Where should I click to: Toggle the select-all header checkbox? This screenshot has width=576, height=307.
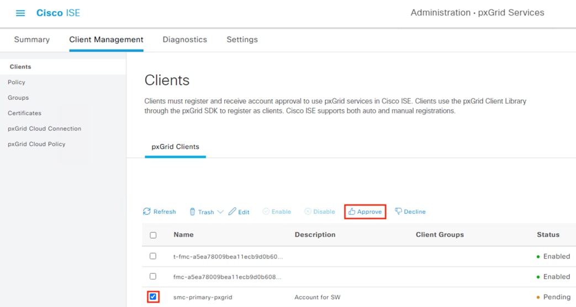[x=153, y=235]
